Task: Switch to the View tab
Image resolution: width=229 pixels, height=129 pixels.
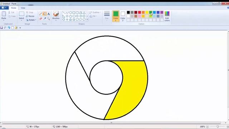Action: coord(23,8)
